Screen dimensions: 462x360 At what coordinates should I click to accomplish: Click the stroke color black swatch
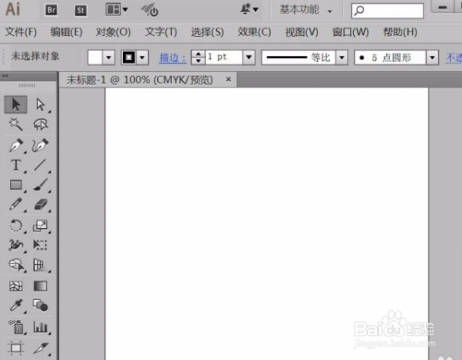128,57
